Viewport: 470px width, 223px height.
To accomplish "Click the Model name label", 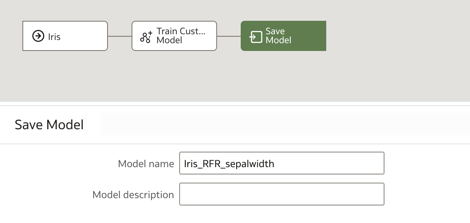I will 146,163.
